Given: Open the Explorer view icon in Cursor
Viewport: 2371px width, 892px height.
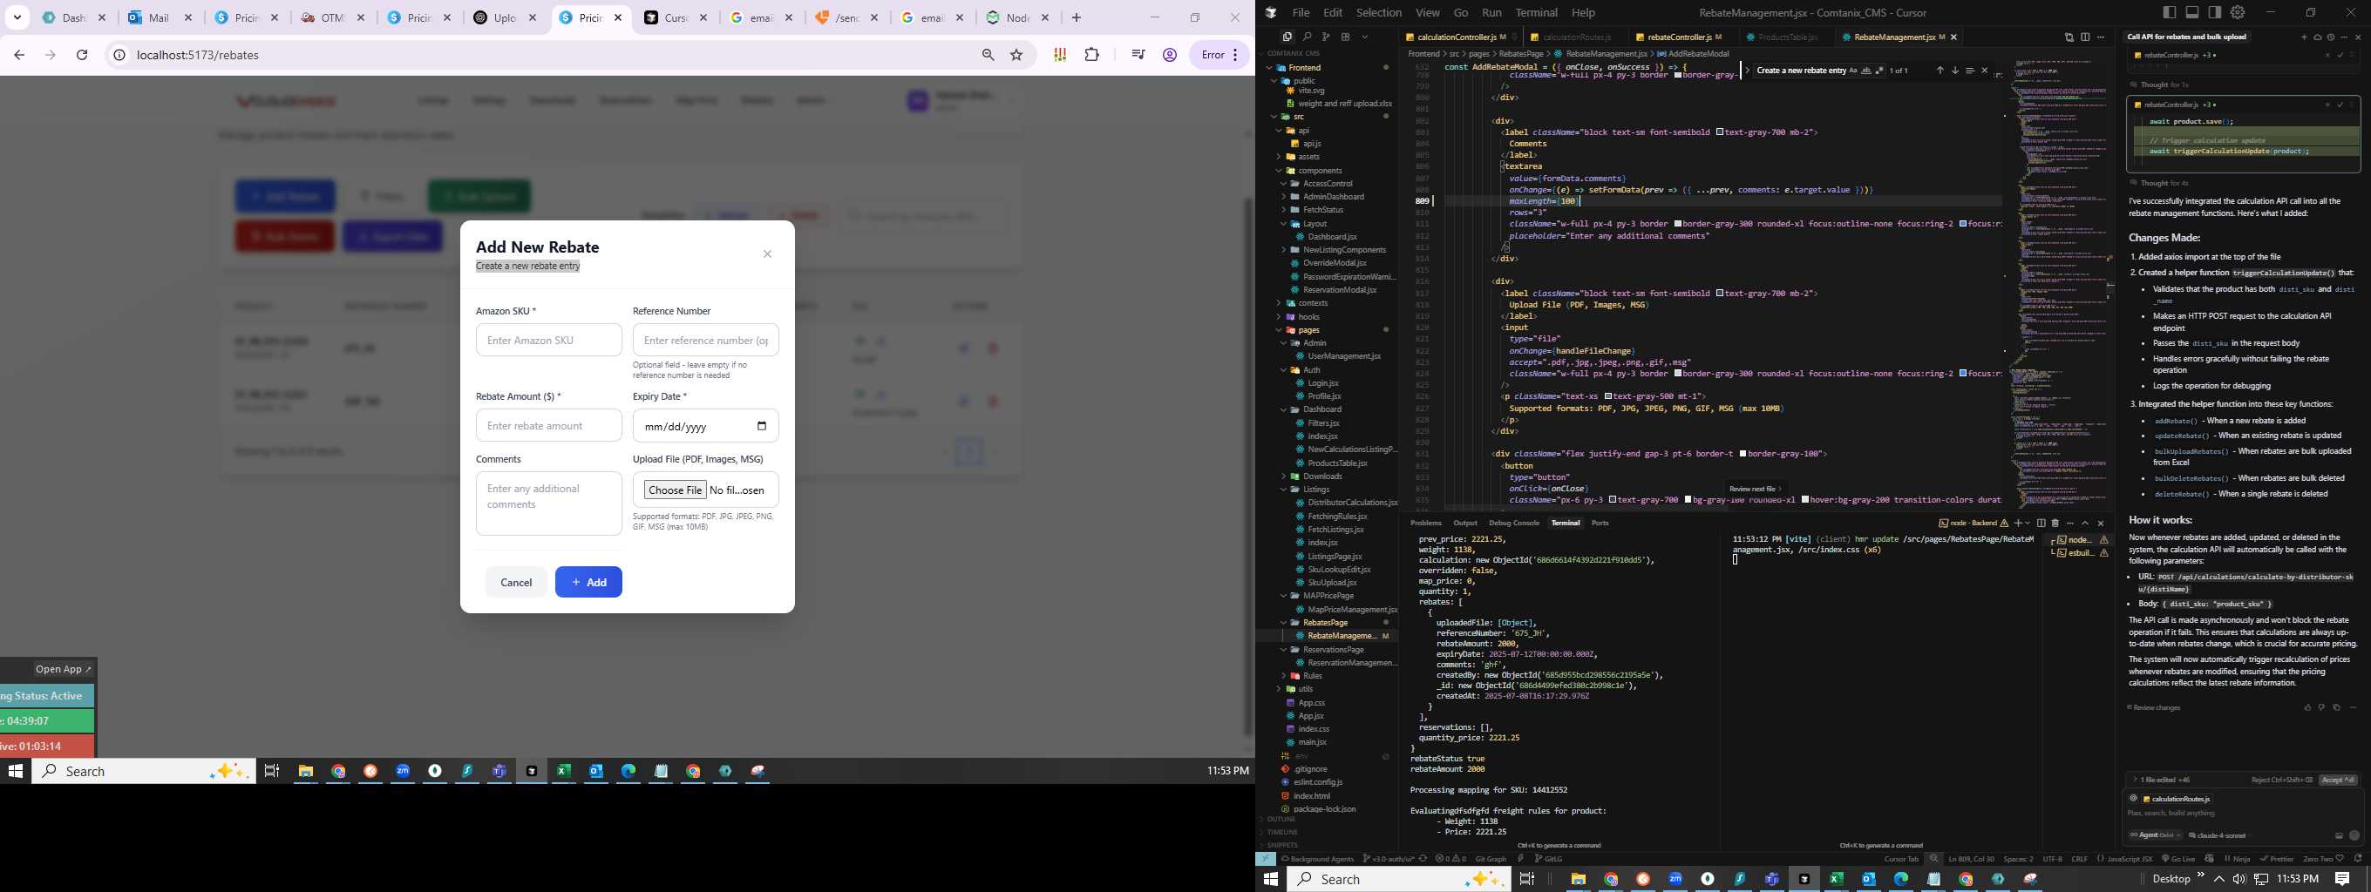Looking at the screenshot, I should 1287,37.
